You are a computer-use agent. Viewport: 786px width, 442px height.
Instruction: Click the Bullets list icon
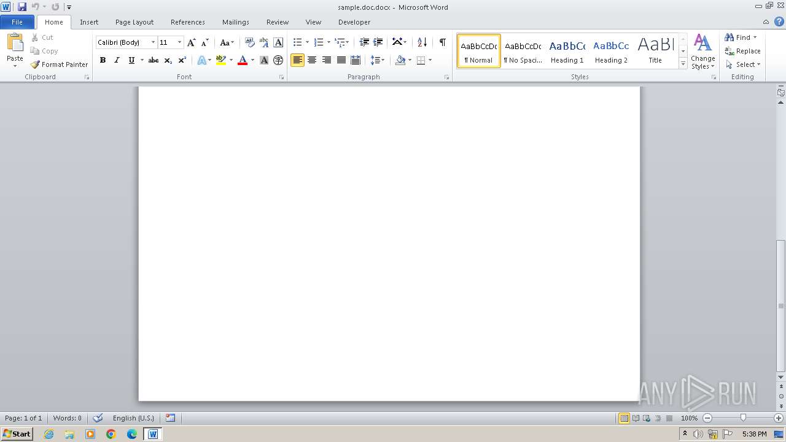tap(297, 42)
